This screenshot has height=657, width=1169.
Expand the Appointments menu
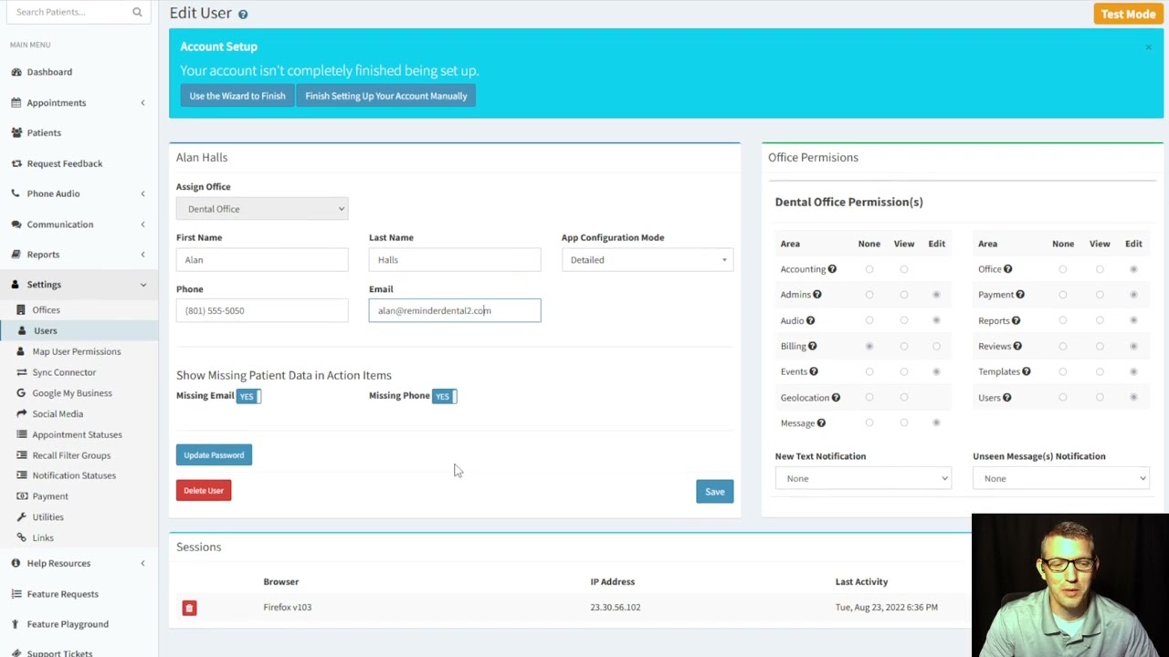point(79,103)
